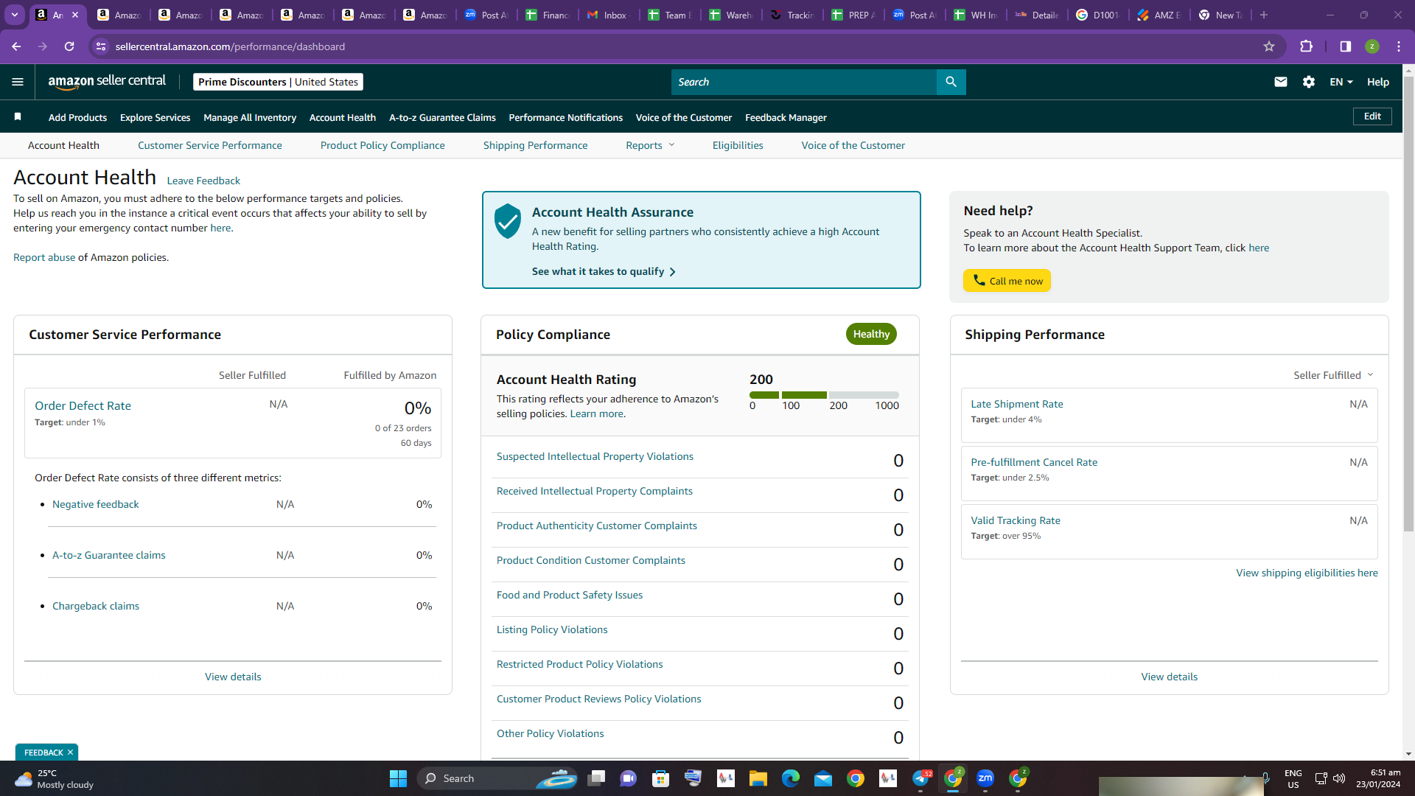
Task: Open Suspected Intellectual Property Violations
Action: (x=595, y=456)
